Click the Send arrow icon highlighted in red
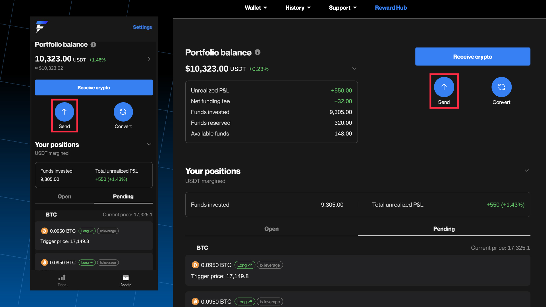This screenshot has width=546, height=307. [444, 87]
